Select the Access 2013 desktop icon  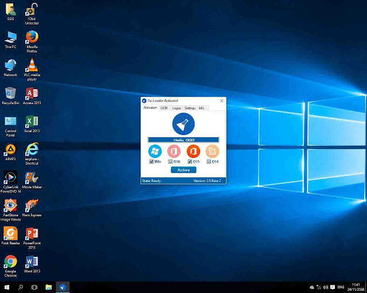point(32,96)
